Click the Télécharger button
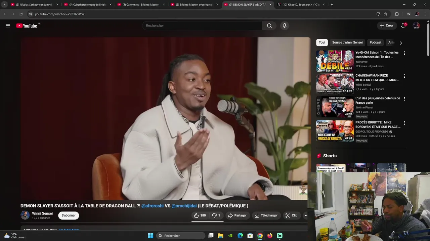This screenshot has width=430, height=241. 266,216
